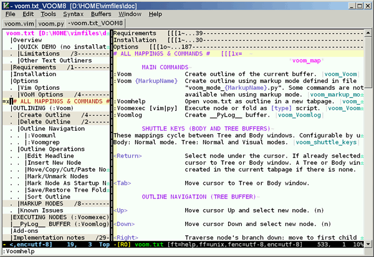Open the File menu

11,13
